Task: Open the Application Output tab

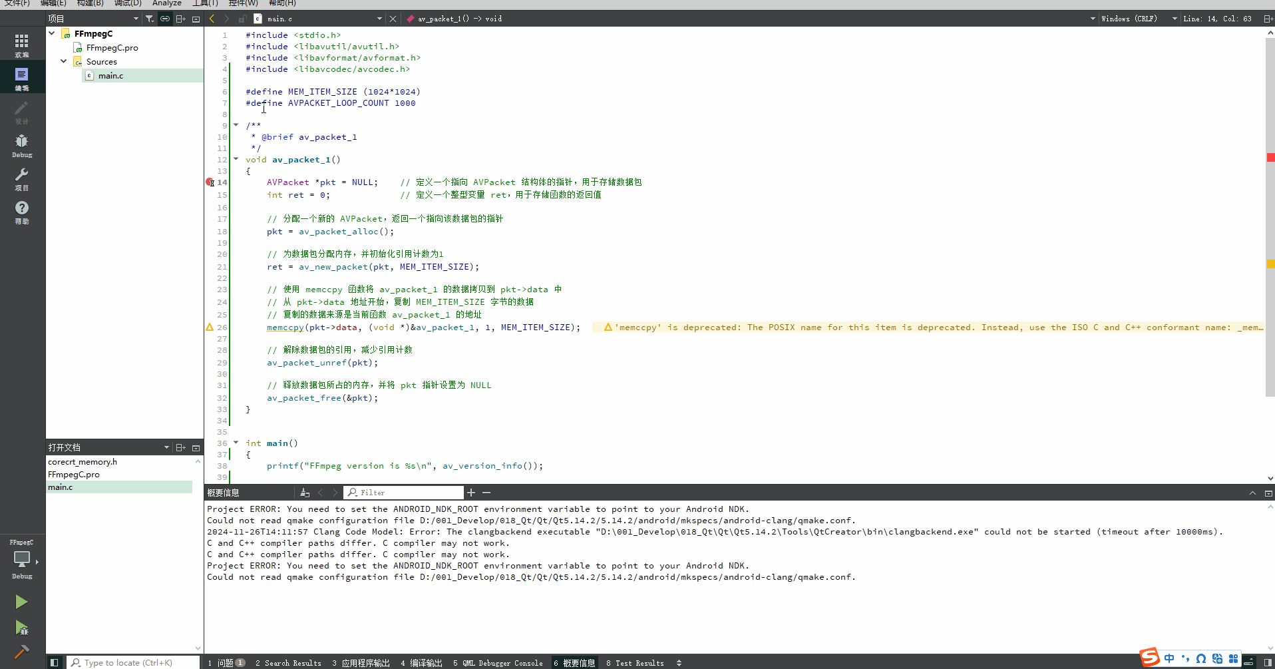Action: (361, 663)
